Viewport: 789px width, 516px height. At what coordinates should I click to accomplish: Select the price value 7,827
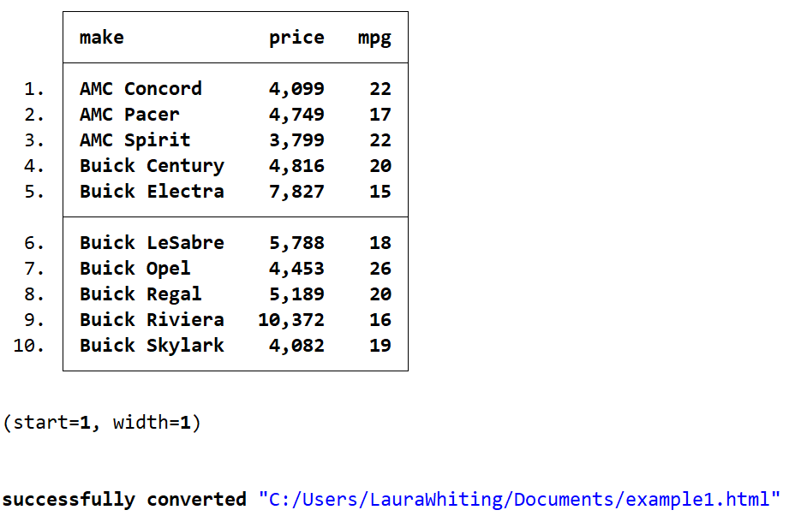(x=296, y=192)
